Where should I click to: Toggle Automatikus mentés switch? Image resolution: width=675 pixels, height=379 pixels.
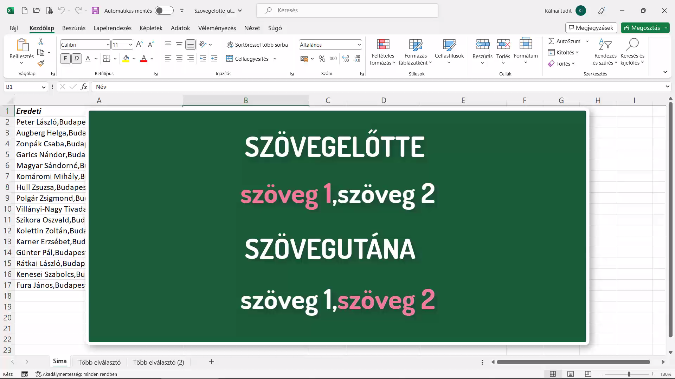(x=164, y=11)
